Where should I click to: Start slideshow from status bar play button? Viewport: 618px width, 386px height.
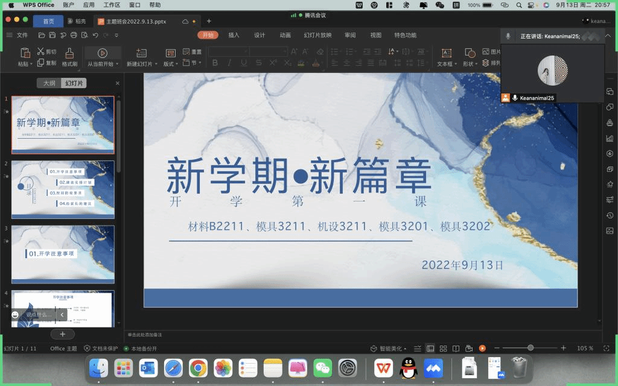point(482,349)
